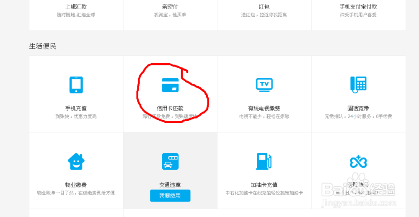Viewport: 419px width, 217px height.
Task: Click description 我淘宝，他买单
Action: pos(170,15)
